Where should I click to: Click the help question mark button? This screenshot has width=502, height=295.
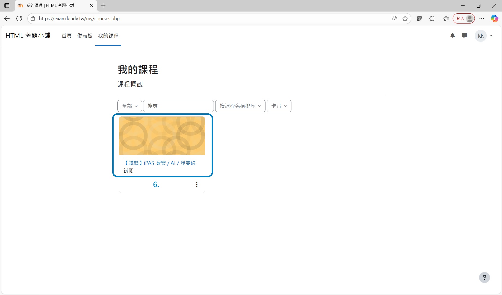[484, 278]
